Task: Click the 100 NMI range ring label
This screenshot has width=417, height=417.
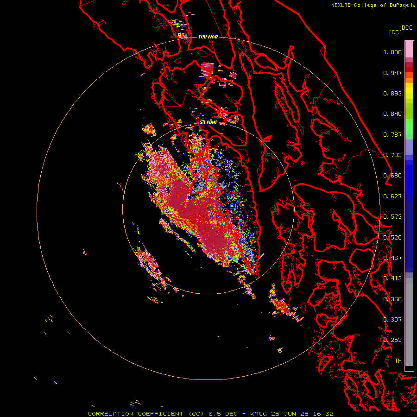Action: click(x=208, y=37)
